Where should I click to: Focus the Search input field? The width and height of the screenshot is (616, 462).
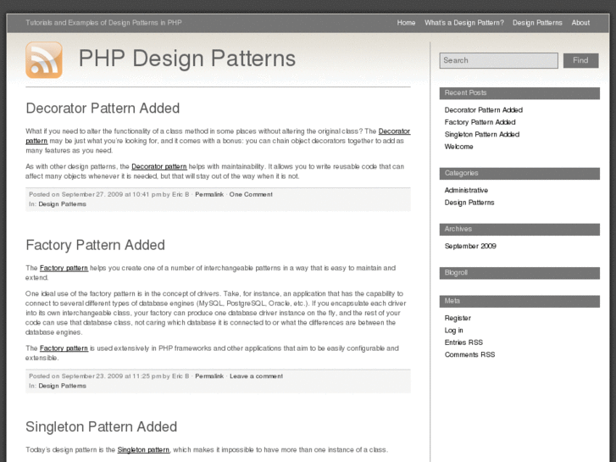(x=498, y=60)
